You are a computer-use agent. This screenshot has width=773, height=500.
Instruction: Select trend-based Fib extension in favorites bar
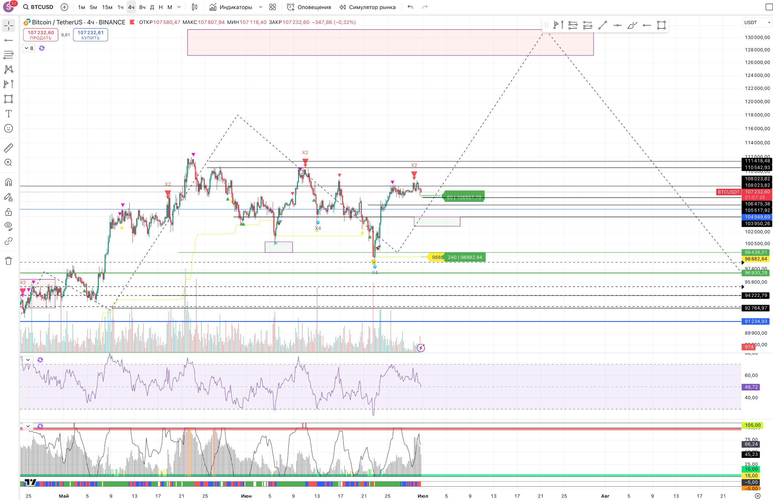(x=588, y=25)
